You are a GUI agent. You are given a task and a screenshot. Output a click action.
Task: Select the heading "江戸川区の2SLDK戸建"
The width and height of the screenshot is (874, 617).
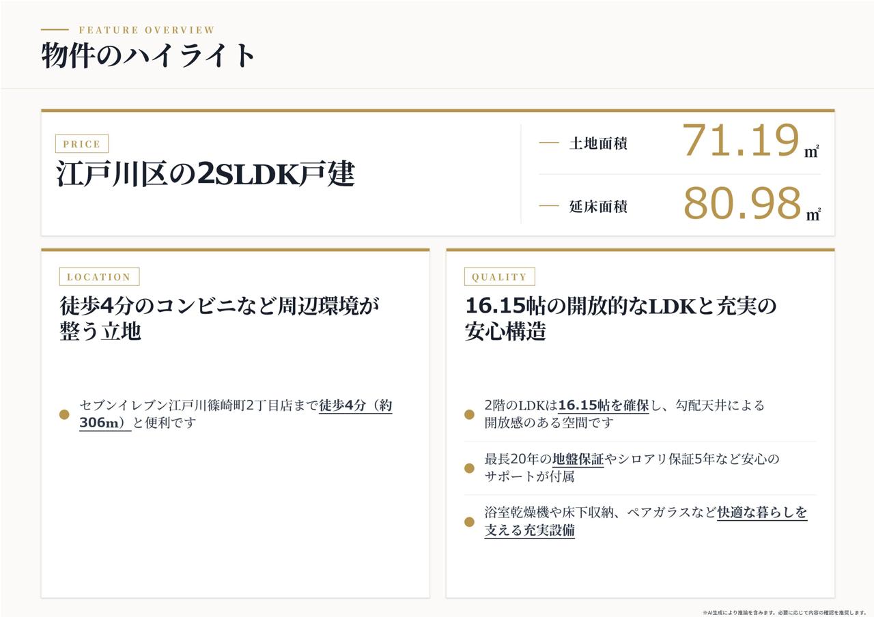[x=206, y=174]
